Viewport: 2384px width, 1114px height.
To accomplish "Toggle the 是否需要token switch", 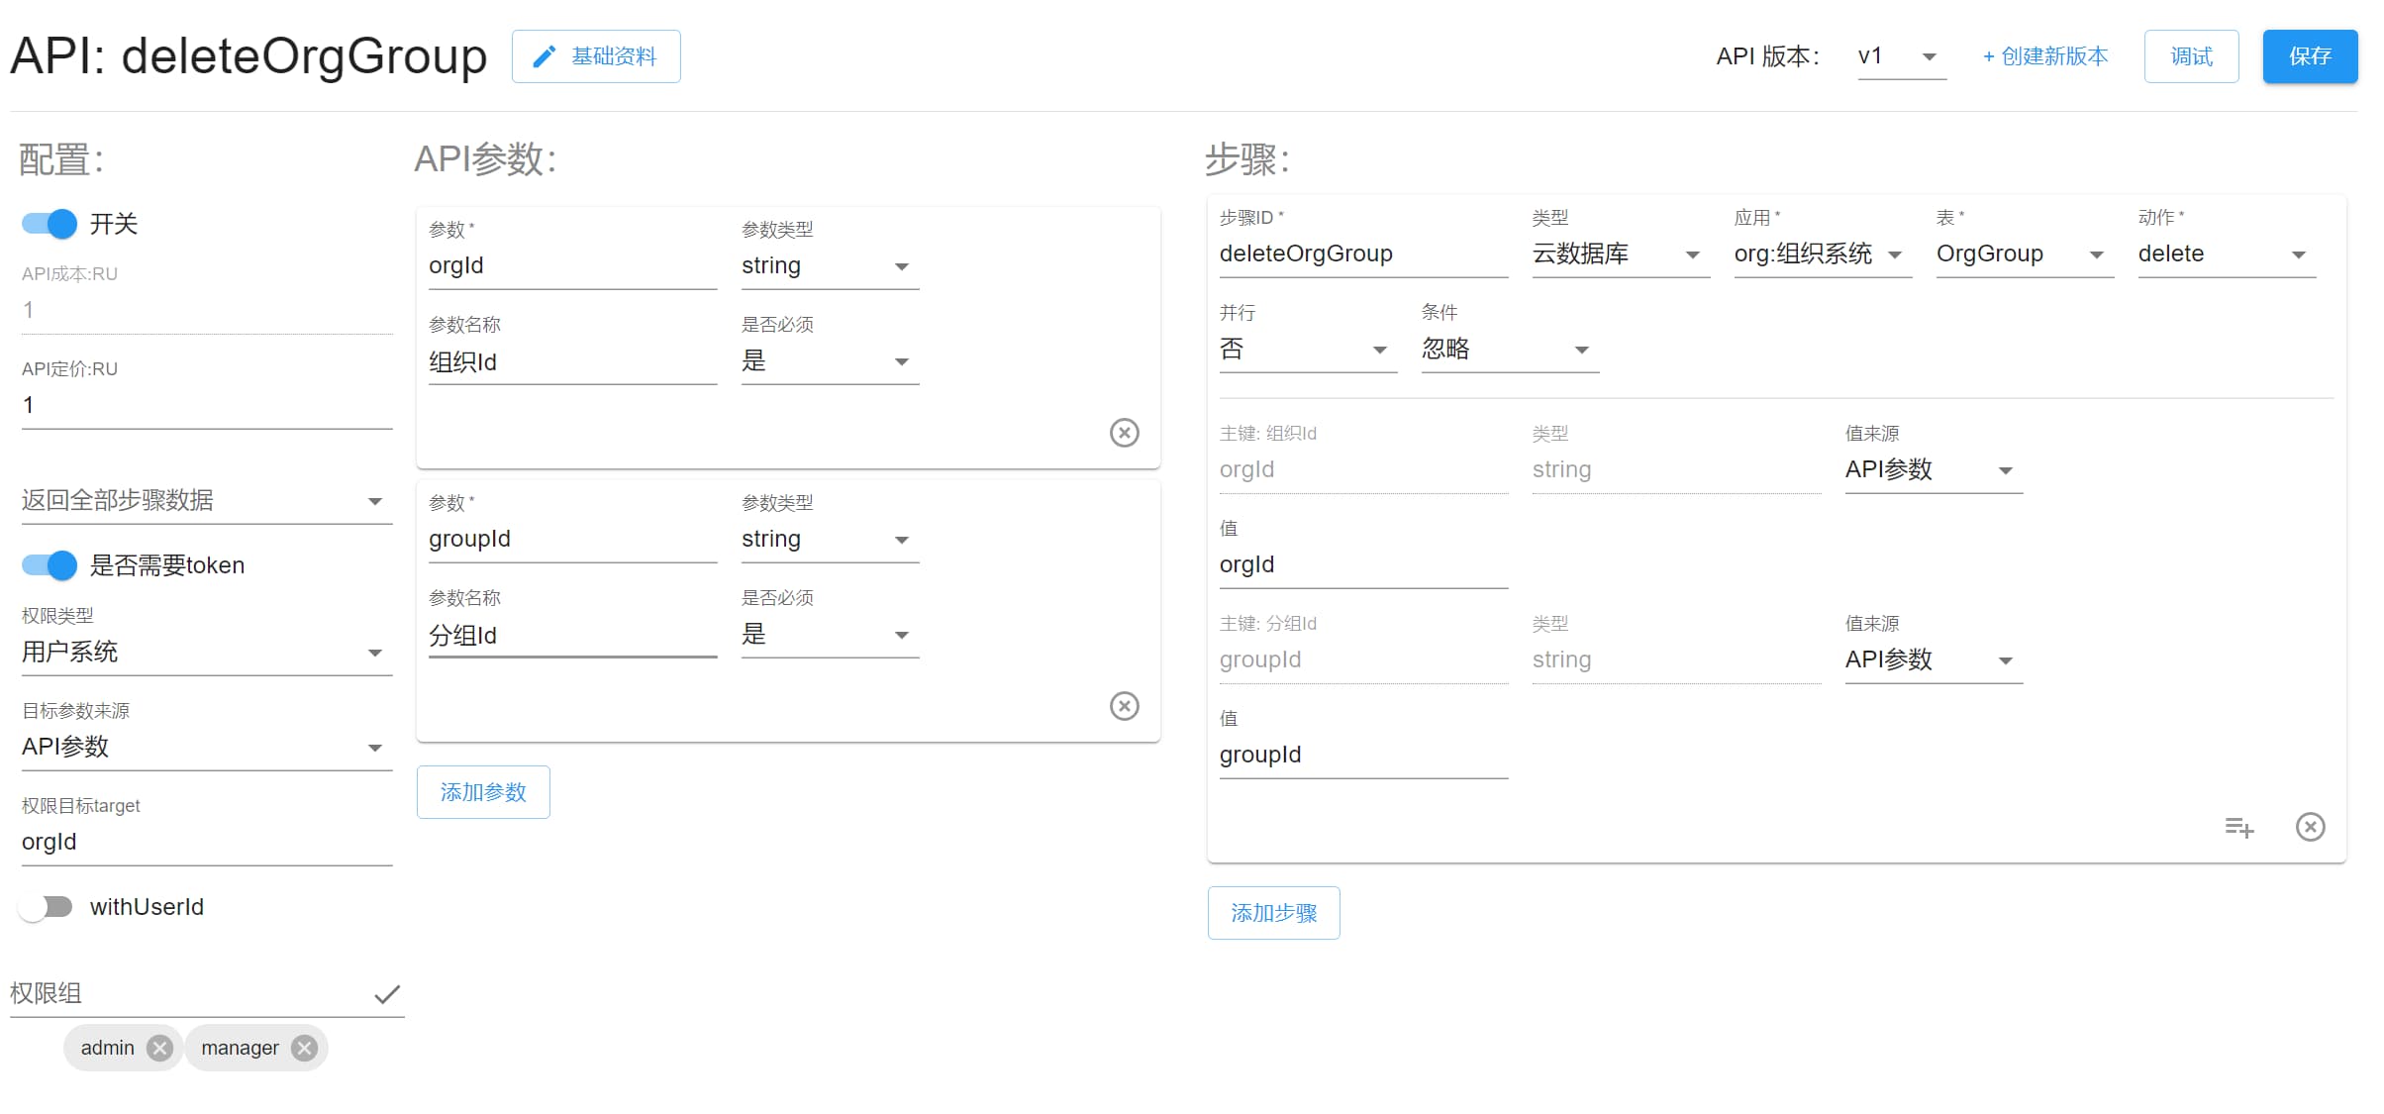I will 50,565.
